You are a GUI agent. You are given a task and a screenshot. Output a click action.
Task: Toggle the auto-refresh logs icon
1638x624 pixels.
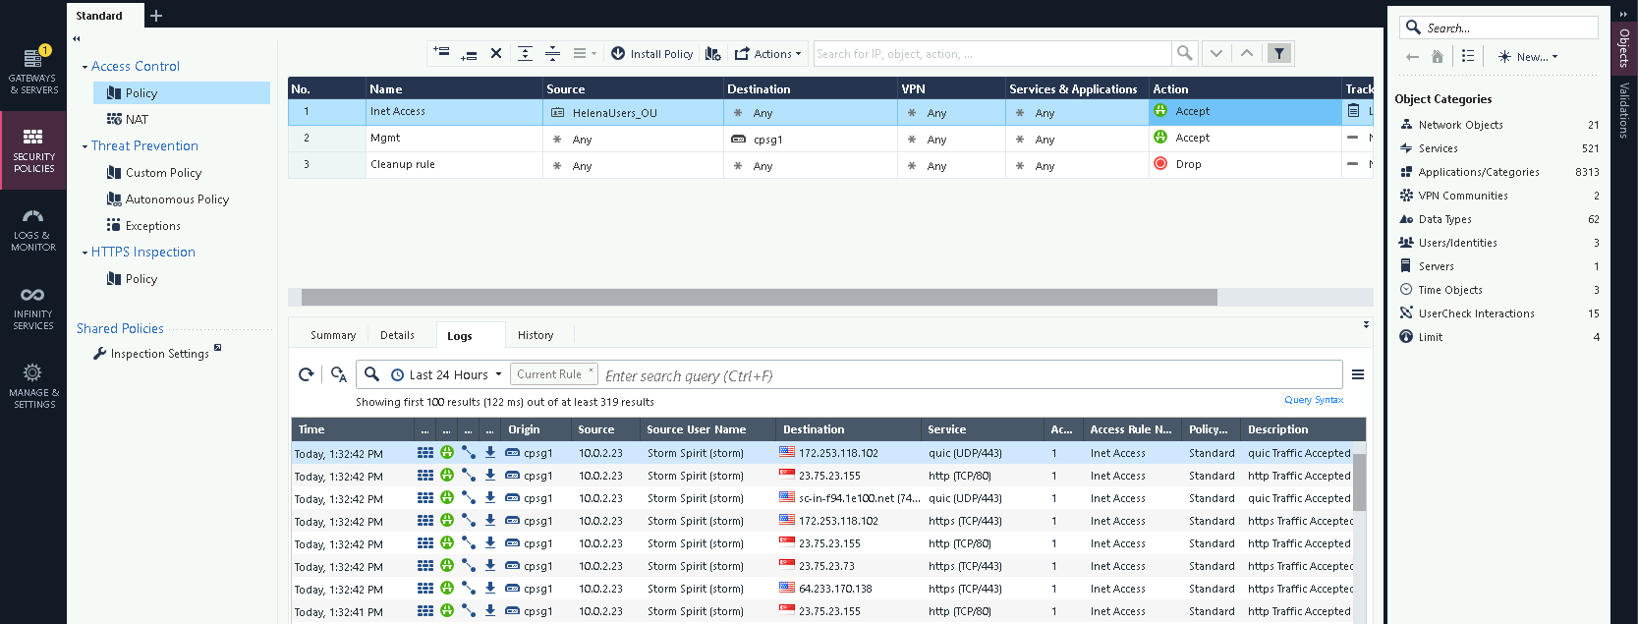tap(339, 374)
